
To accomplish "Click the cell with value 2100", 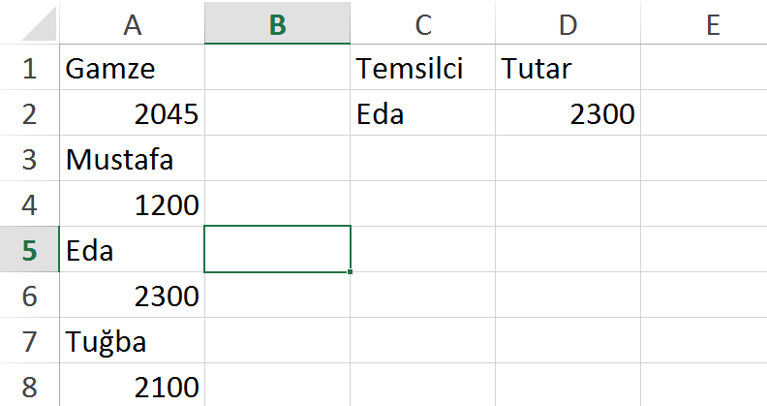I will coord(132,387).
